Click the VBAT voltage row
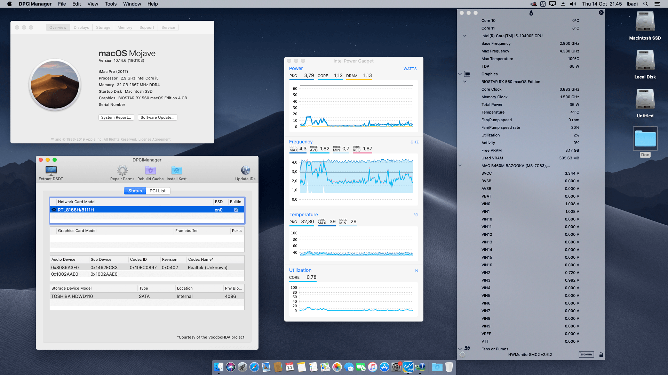Image resolution: width=668 pixels, height=375 pixels. click(531, 196)
